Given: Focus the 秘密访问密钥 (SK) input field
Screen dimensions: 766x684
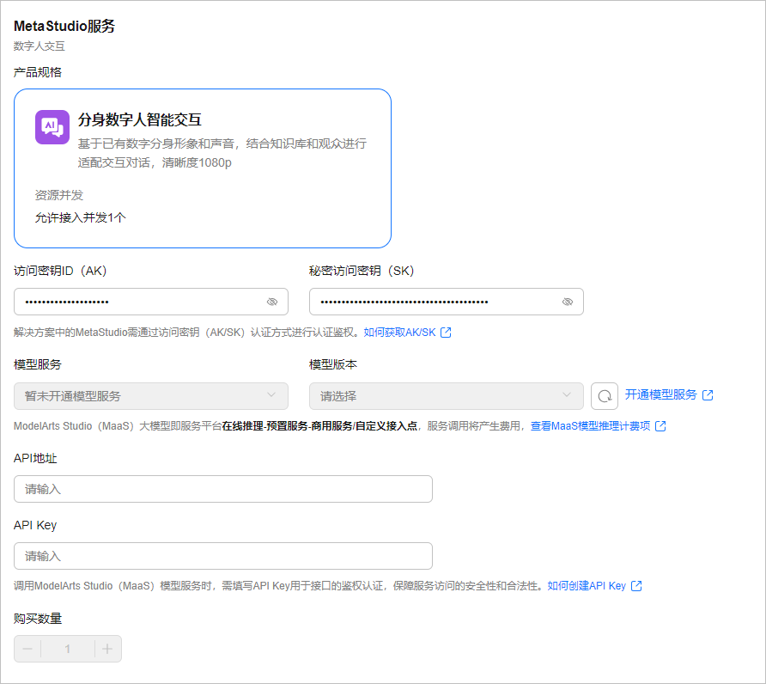Looking at the screenshot, I should click(447, 302).
